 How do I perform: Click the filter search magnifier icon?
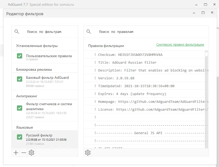[x=17, y=32]
